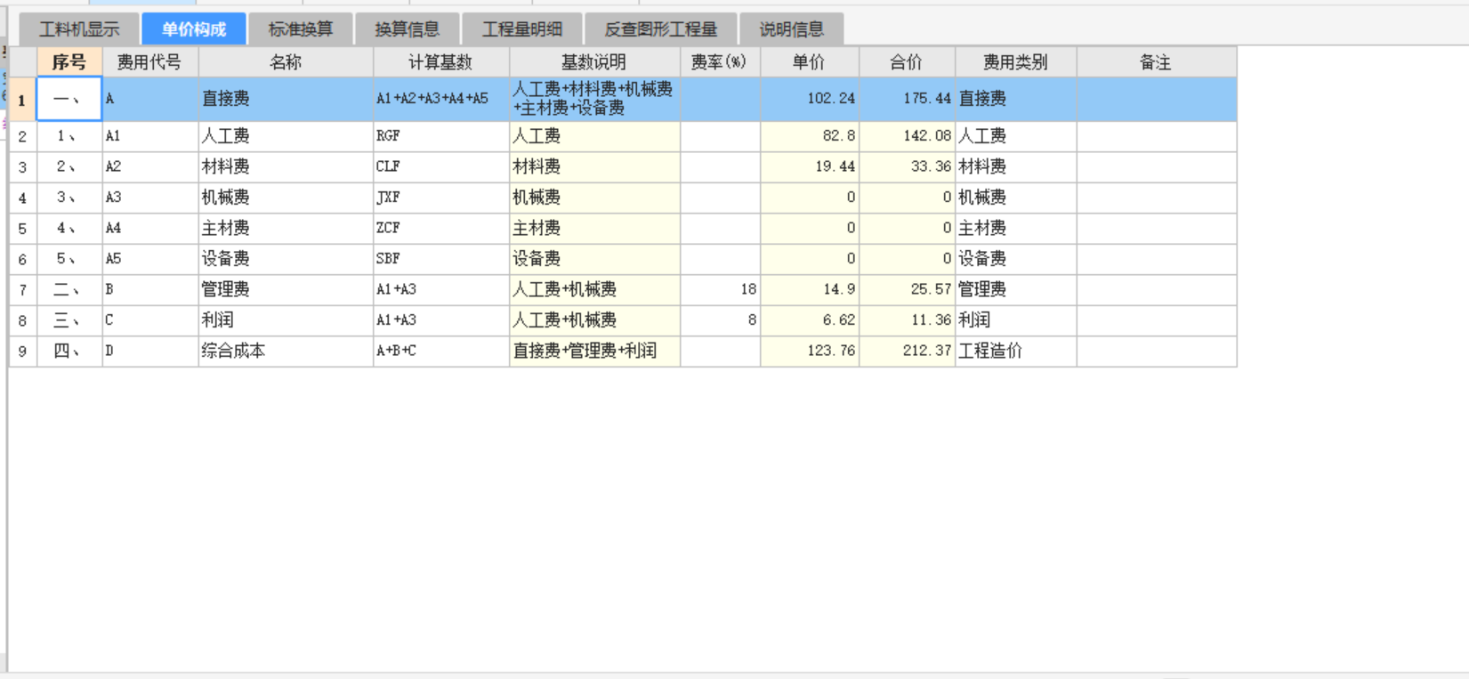The image size is (1469, 679).
Task: Click the 直接费+管理费+利润 description cell
Action: [594, 352]
